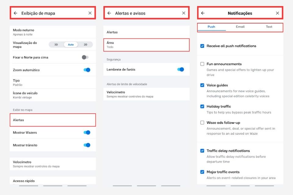Check Waze ads follow-up checkbox
This screenshot has width=293, height=195.
point(202,122)
